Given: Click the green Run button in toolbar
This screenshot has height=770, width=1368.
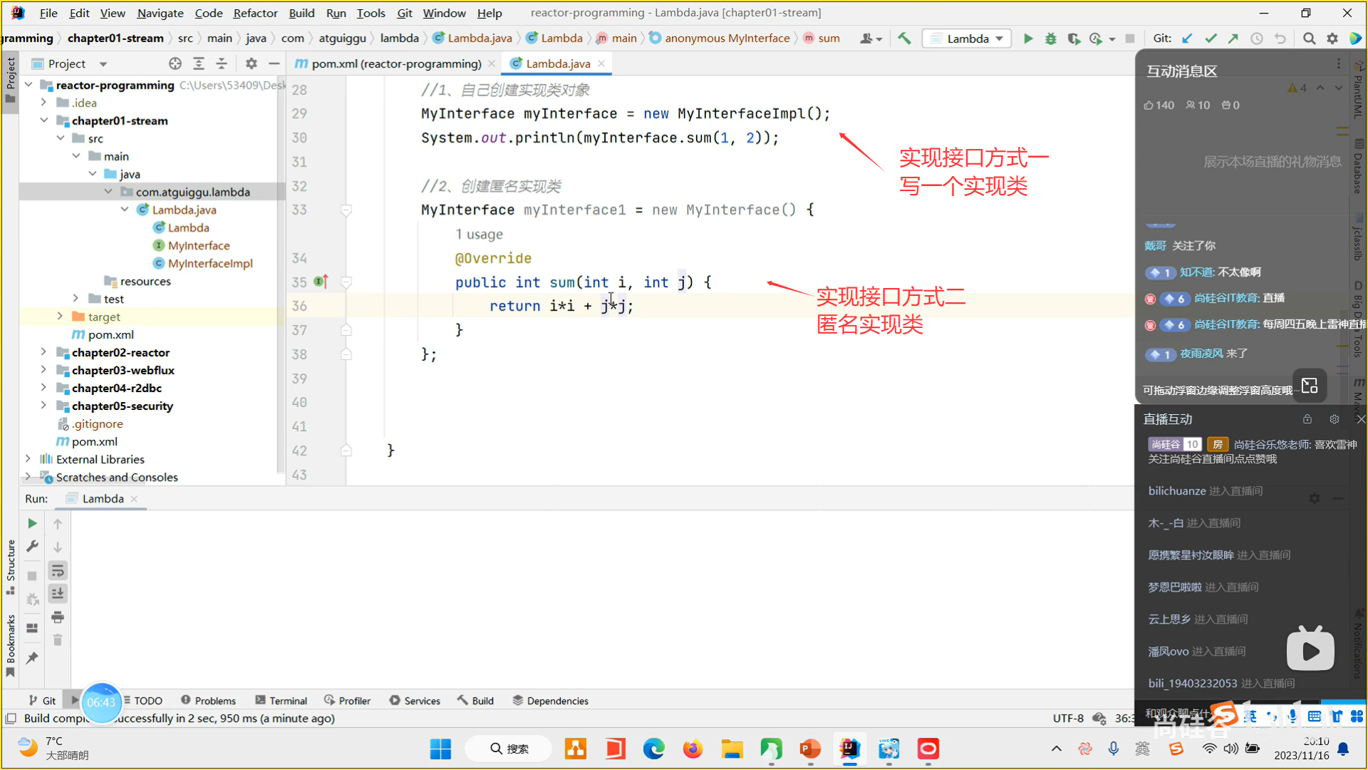Looking at the screenshot, I should pos(1027,38).
